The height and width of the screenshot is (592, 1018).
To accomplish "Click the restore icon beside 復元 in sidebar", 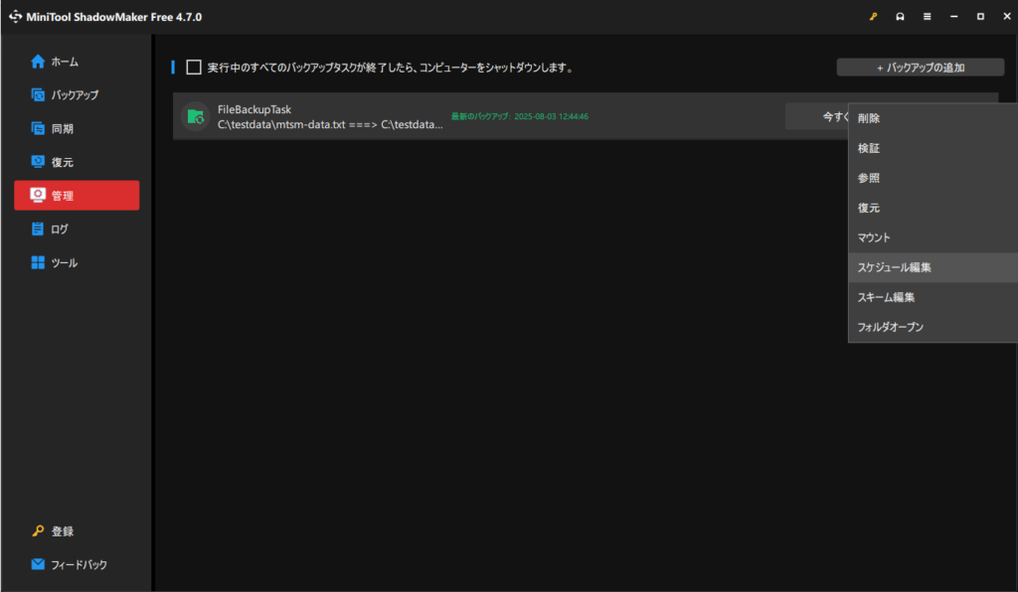I will click(38, 162).
